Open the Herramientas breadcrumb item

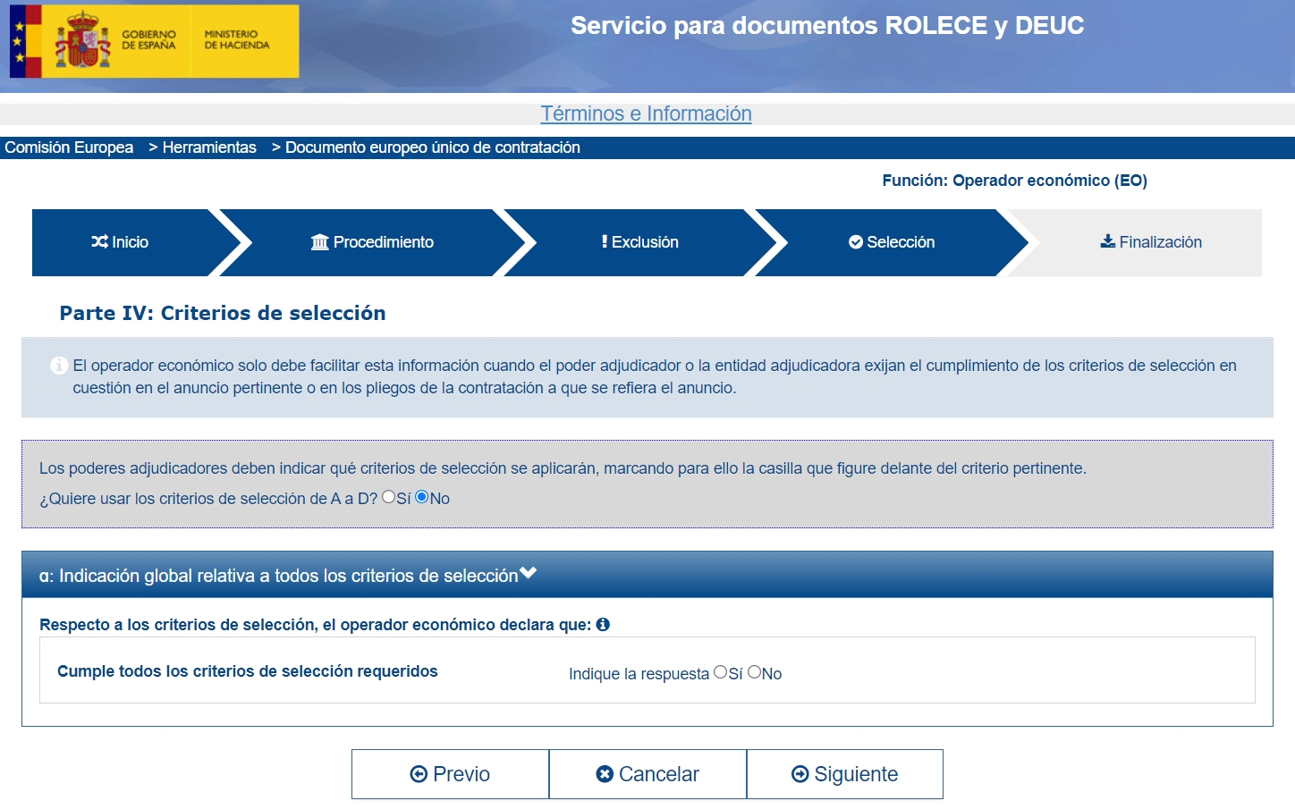pyautogui.click(x=209, y=147)
